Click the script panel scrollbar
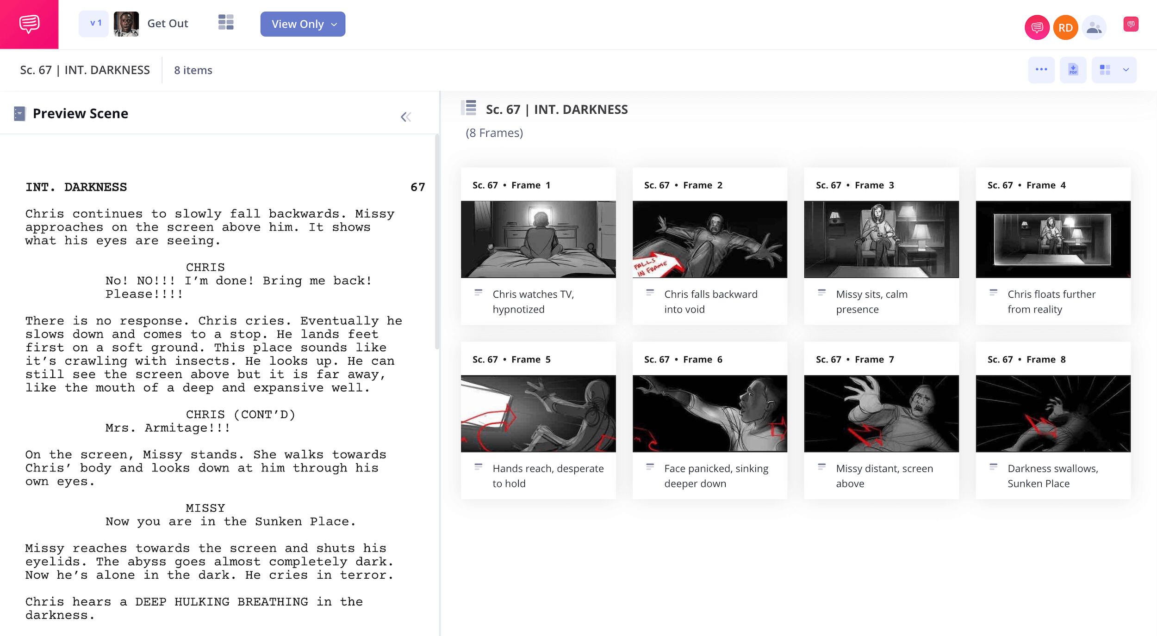The width and height of the screenshot is (1157, 636). click(x=436, y=240)
